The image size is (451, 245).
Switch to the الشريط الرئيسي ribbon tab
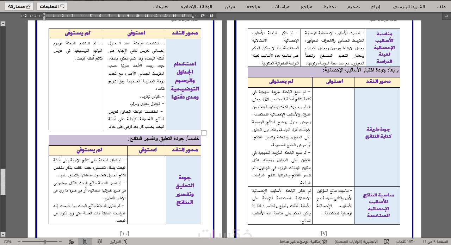[x=409, y=7]
